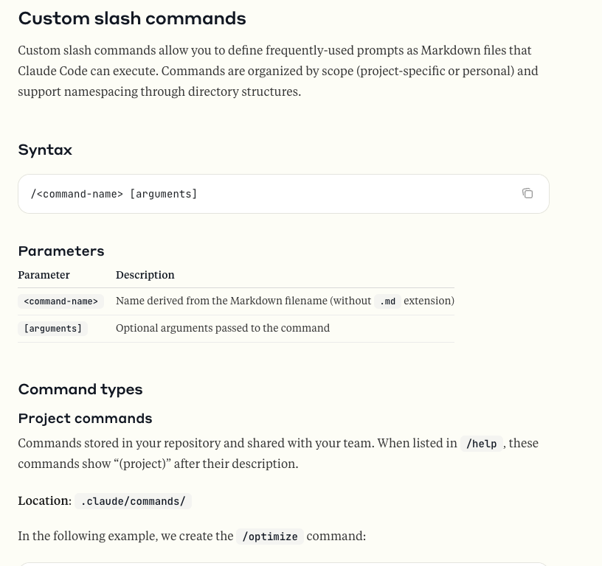
Task: Copy the syntax code block
Action: point(527,193)
